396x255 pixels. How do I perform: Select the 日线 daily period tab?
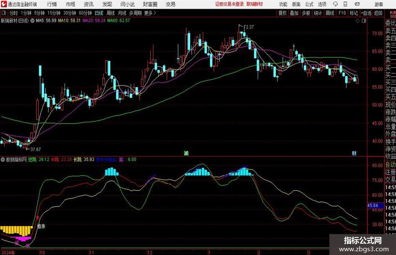pyautogui.click(x=99, y=13)
